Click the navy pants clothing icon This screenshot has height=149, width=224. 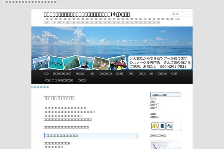point(162,126)
